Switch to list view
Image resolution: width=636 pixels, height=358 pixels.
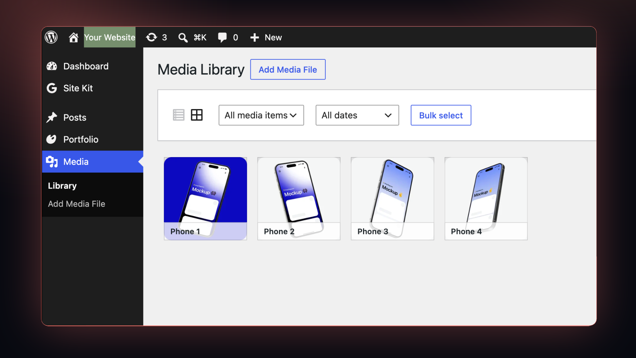pos(179,115)
